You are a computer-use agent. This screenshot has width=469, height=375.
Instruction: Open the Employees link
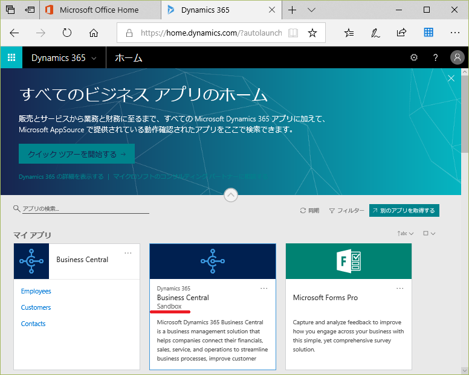pyautogui.click(x=36, y=291)
